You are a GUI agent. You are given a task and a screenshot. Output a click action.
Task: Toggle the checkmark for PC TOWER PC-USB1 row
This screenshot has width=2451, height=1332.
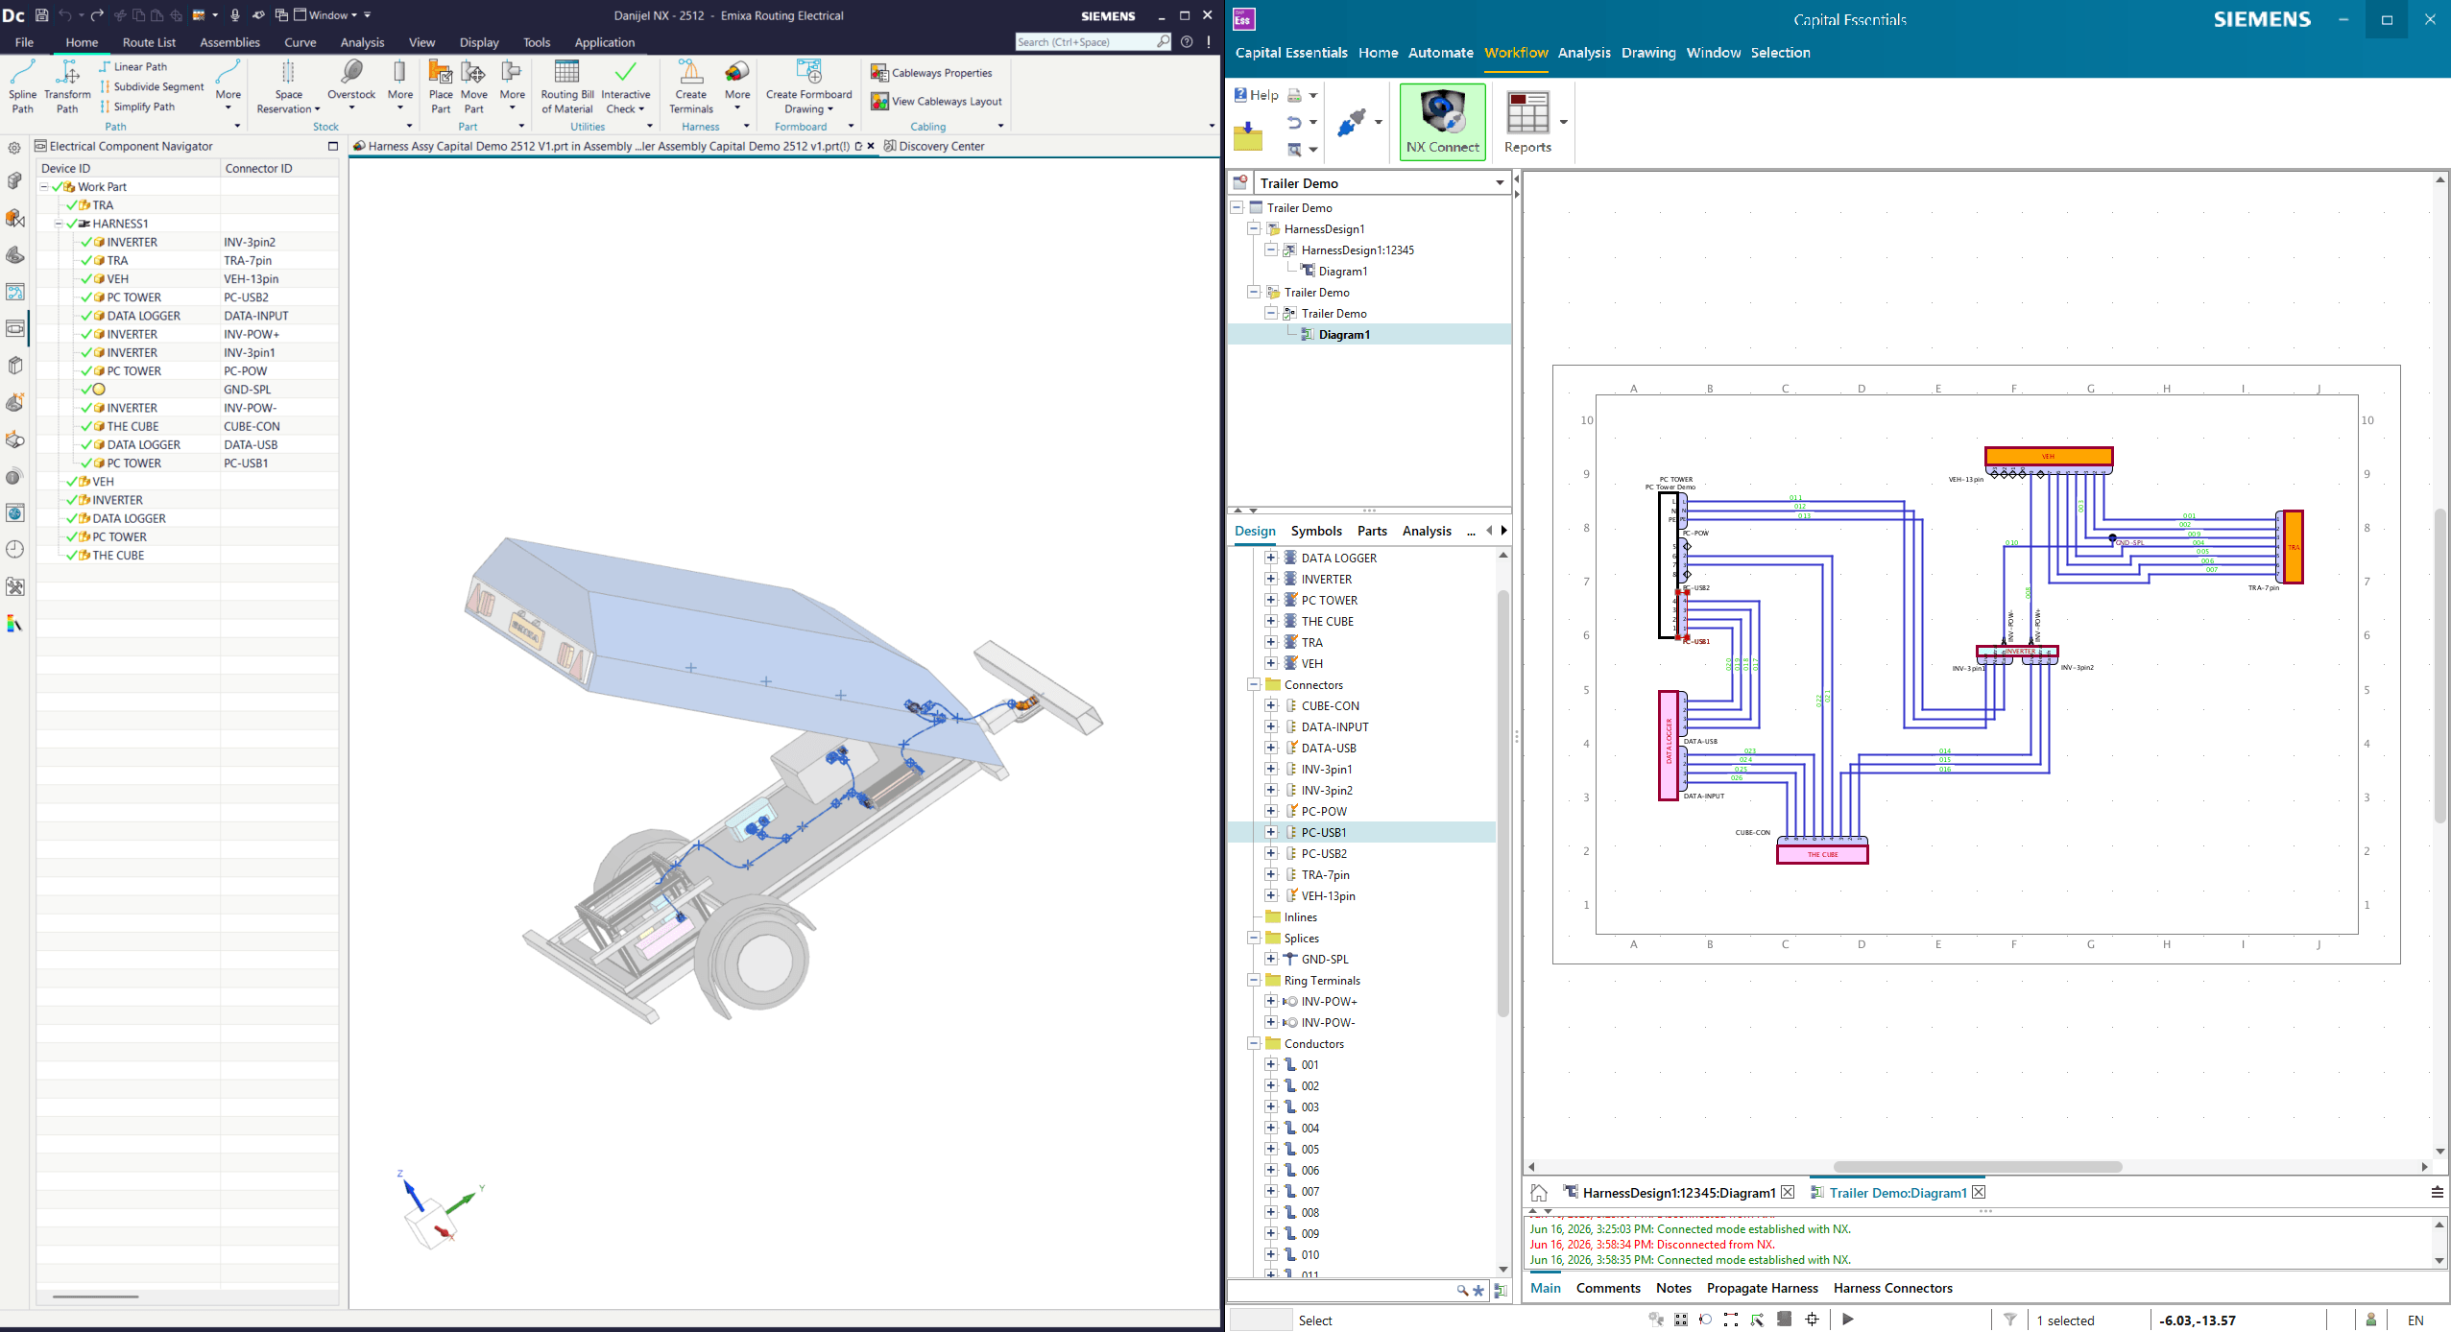coord(87,464)
